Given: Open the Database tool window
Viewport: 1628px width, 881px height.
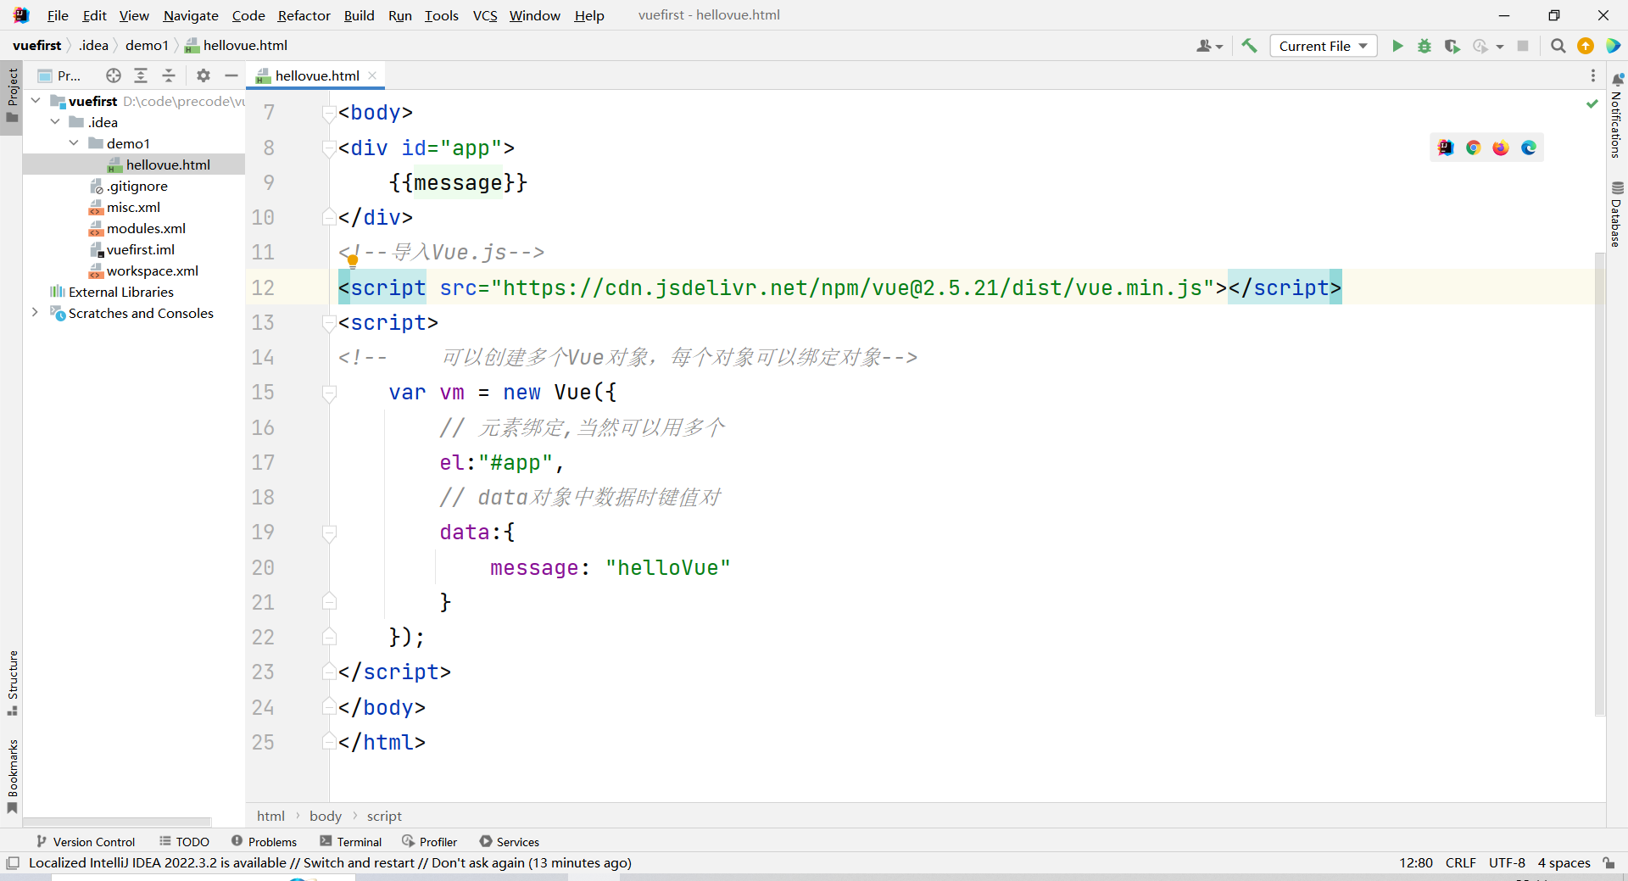Looking at the screenshot, I should point(1617,214).
